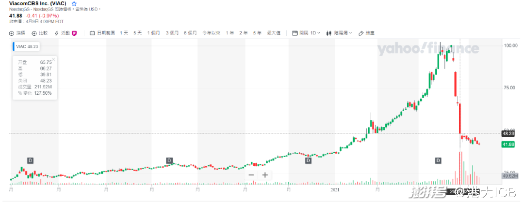Switch to the 3個月 range

(x=172, y=33)
